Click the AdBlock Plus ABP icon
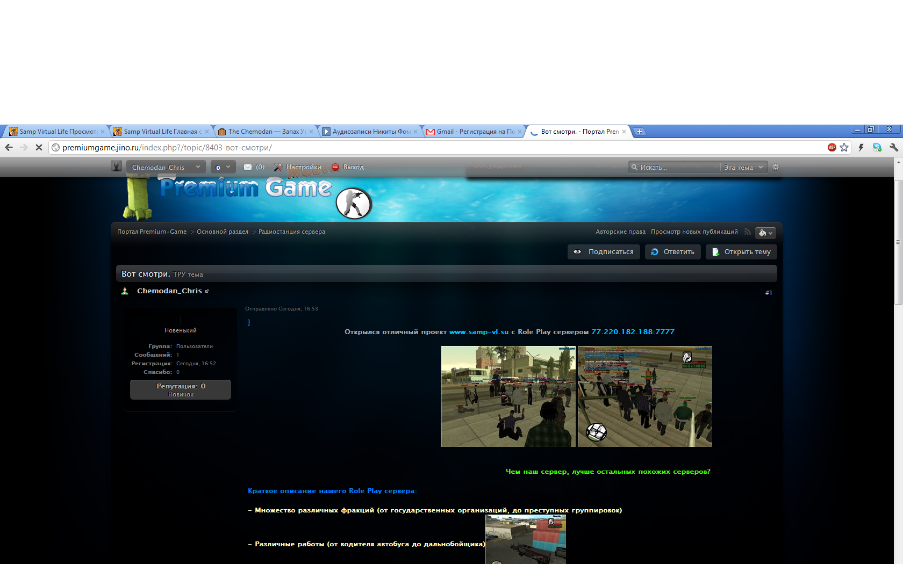The height and width of the screenshot is (564, 903). tap(832, 147)
